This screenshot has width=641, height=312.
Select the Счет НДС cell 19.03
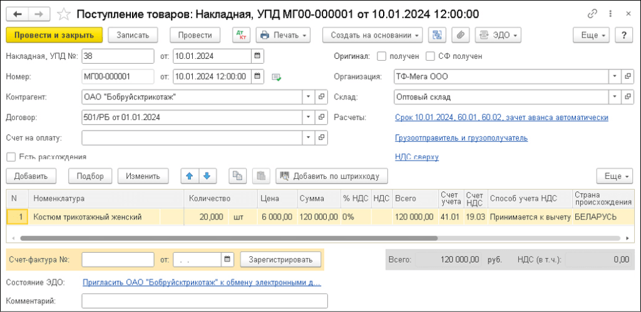[x=476, y=217]
